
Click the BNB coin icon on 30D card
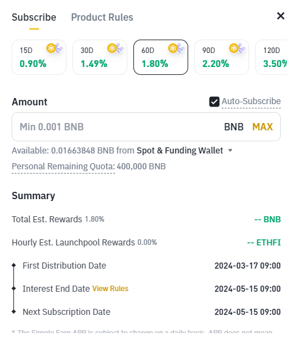[112, 48]
